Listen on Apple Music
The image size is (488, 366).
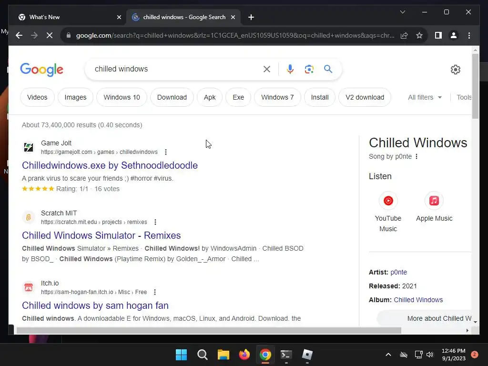tap(434, 207)
